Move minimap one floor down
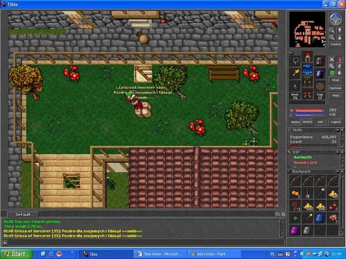The image size is (346, 259). coord(340,38)
